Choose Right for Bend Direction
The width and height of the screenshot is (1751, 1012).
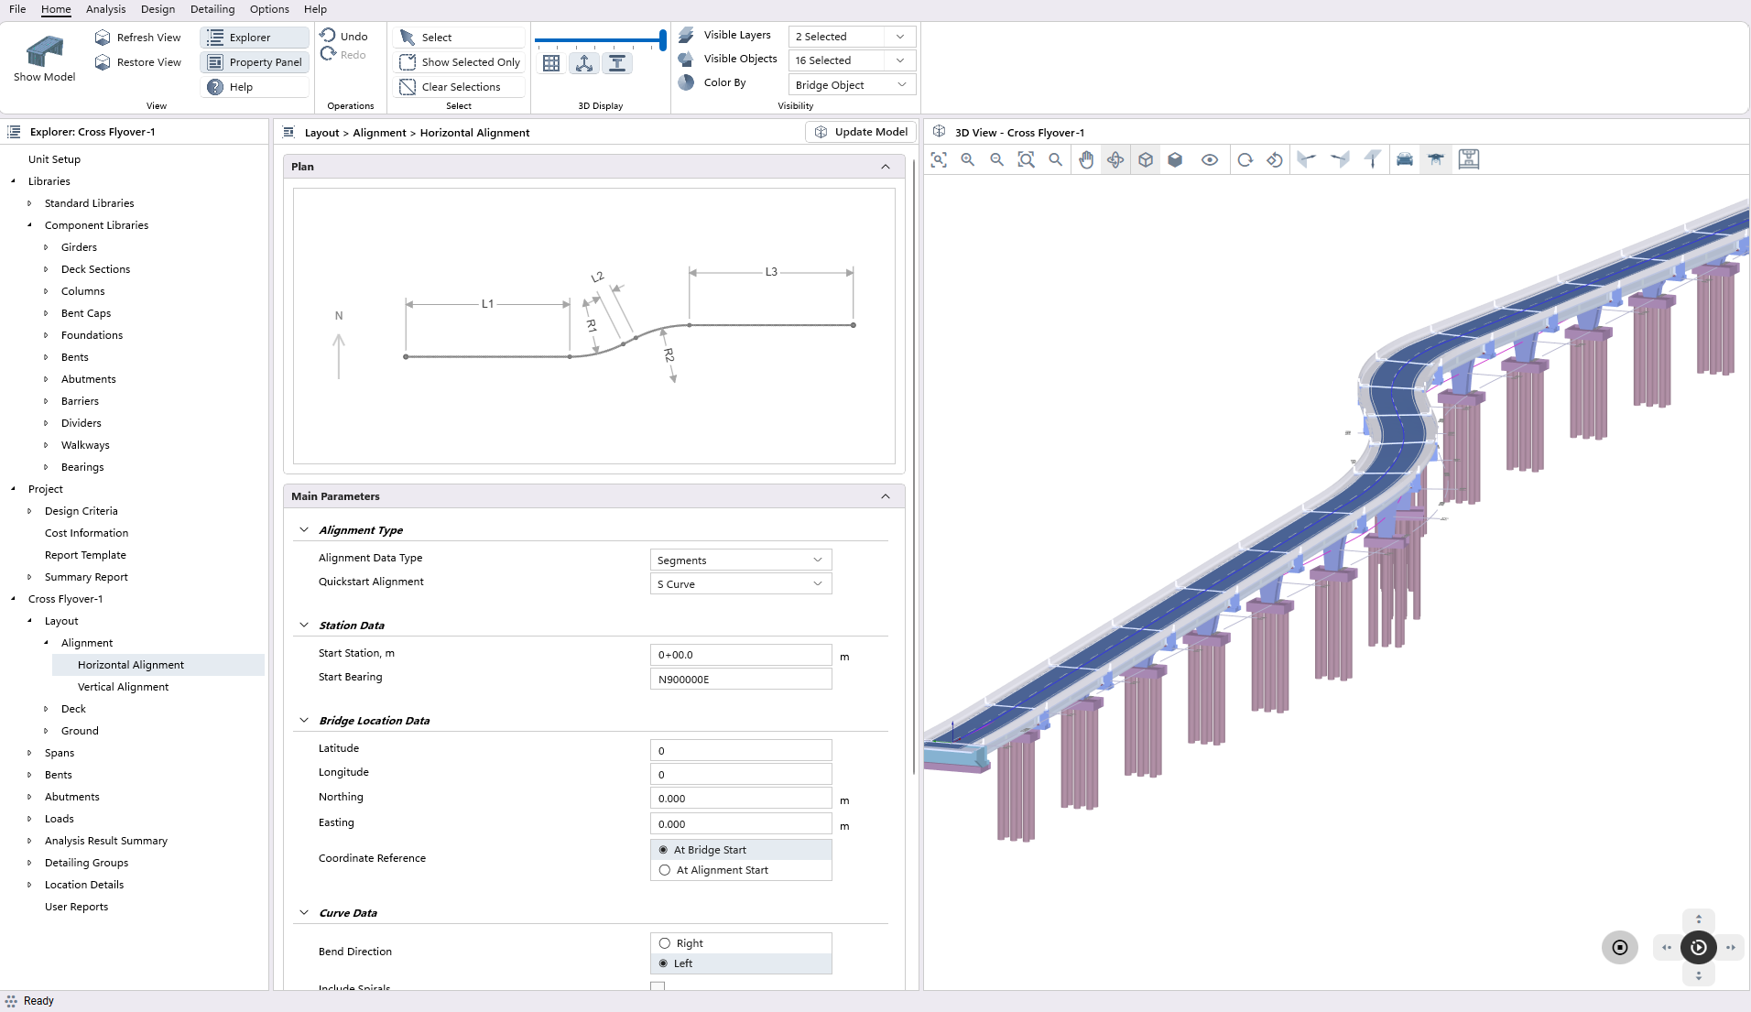click(665, 943)
